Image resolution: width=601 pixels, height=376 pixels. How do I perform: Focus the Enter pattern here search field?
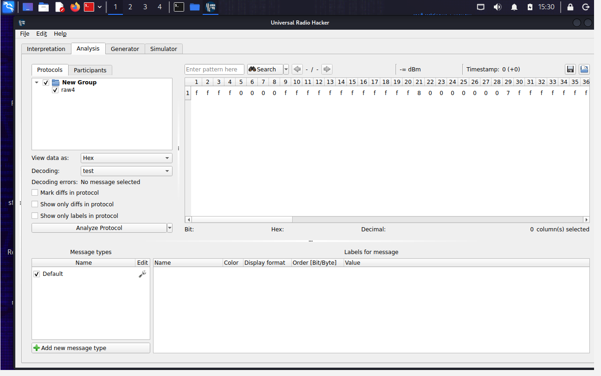click(214, 69)
